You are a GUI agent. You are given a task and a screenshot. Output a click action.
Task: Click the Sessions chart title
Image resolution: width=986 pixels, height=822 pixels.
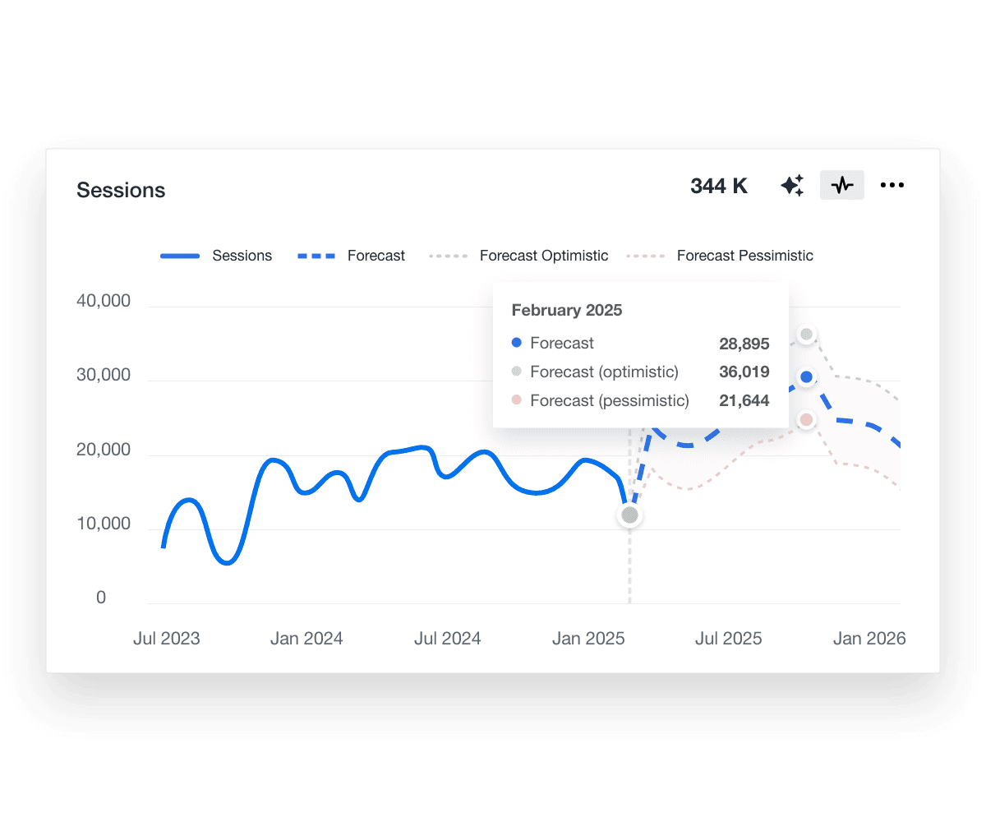(121, 190)
